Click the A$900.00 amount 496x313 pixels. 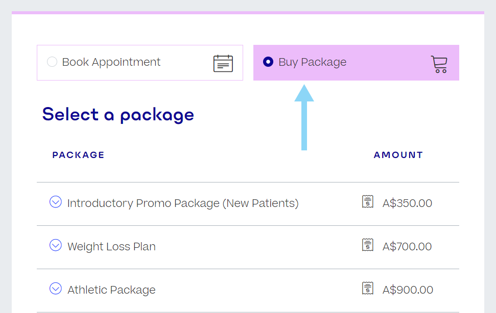[408, 290]
